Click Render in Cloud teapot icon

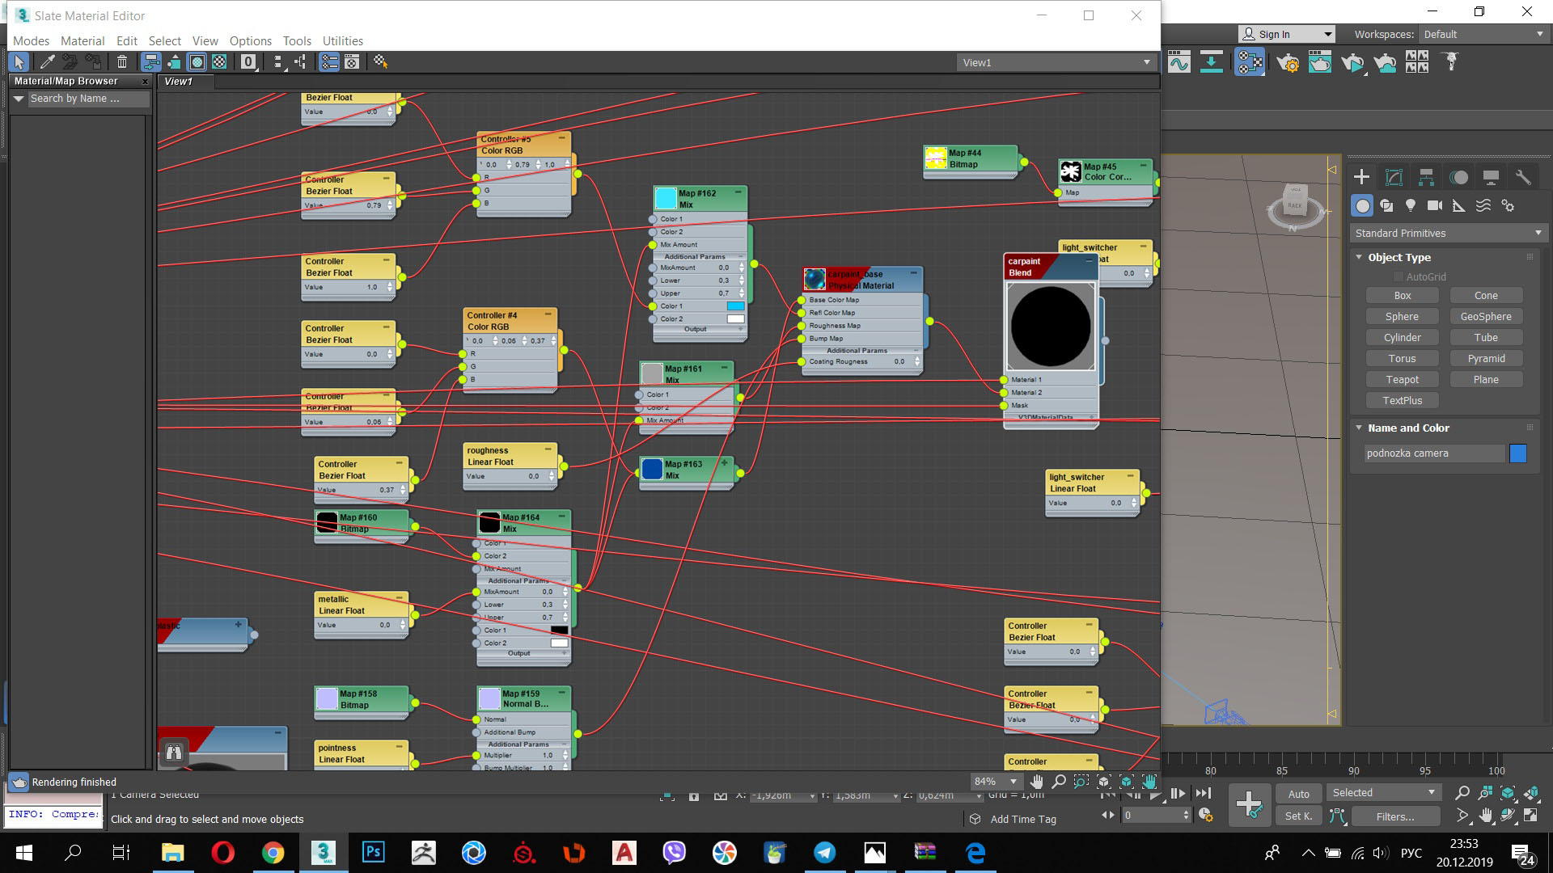1385,62
